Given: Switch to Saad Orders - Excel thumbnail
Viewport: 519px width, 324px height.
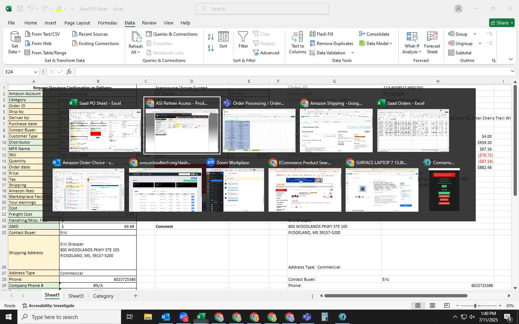Looking at the screenshot, I should 413,126.
